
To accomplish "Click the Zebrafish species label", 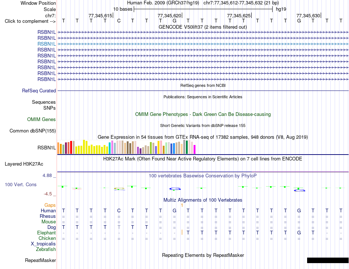I will [x=46, y=249].
